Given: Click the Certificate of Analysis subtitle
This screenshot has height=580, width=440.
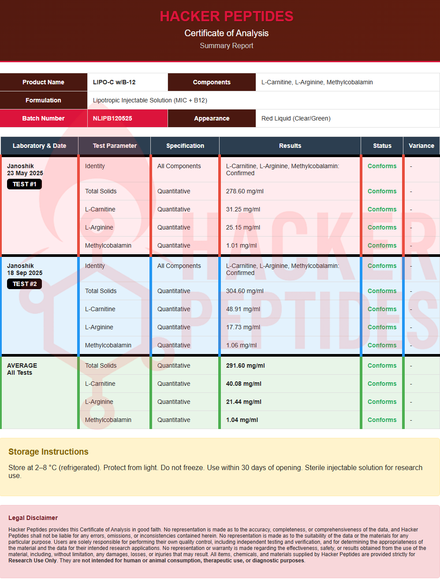Looking at the screenshot, I should point(226,33).
